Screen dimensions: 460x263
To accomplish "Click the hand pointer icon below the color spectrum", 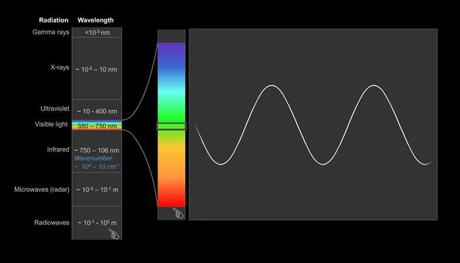I will point(178,213).
